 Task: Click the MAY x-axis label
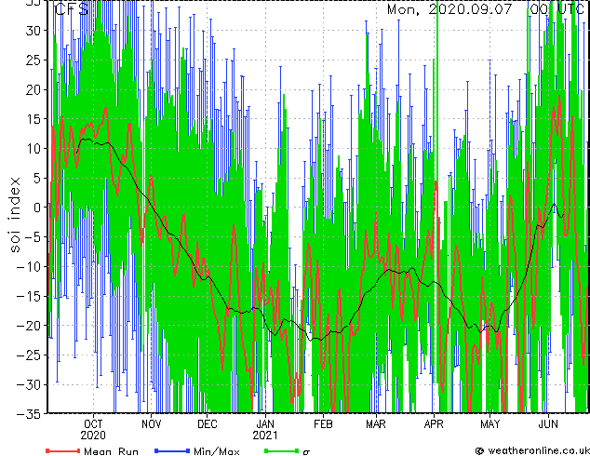[x=490, y=424]
